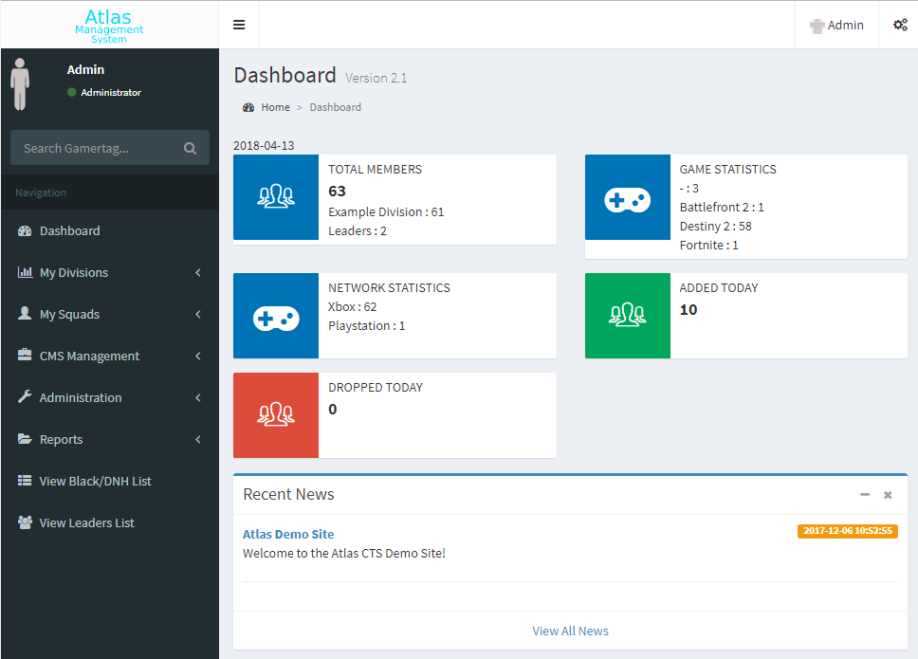Open the Atlas Demo Site news link
This screenshot has width=918, height=659.
(288, 534)
